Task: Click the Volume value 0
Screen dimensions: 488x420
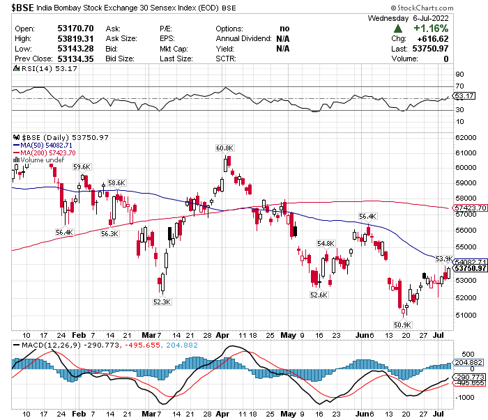Action: [x=446, y=59]
